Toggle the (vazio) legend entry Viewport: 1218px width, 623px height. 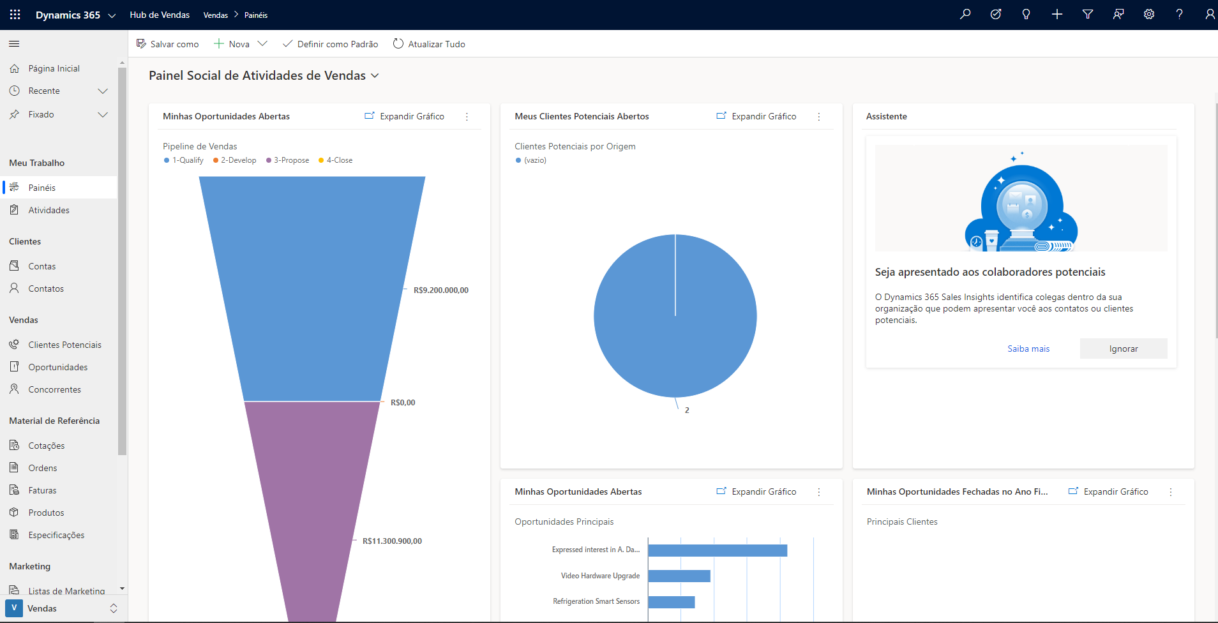coord(531,160)
